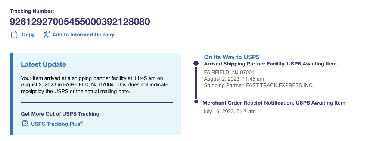Screen dimensions: 367x141
Task: Click the overlapping-squares copy icon
Action: (x=13, y=34)
